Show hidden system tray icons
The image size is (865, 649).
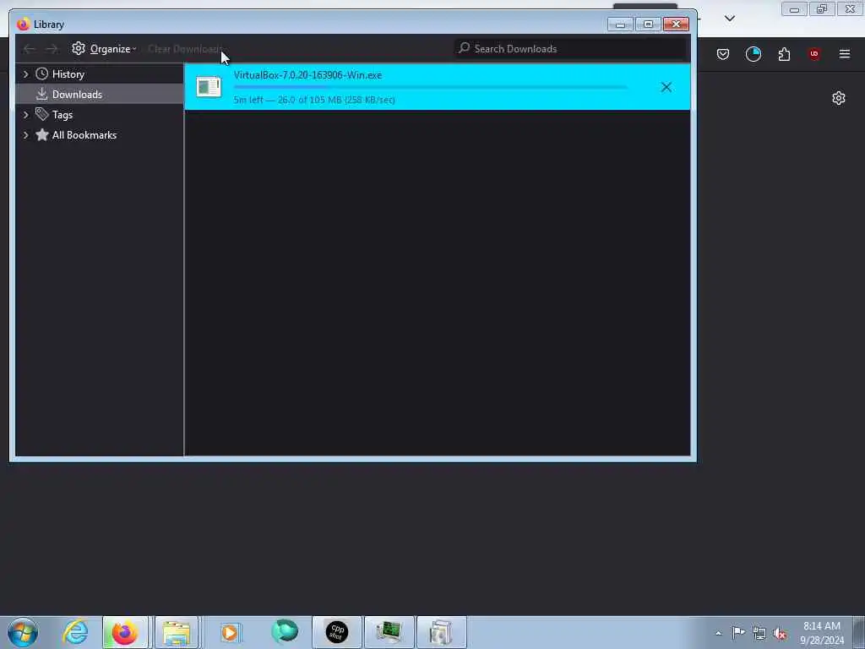[x=718, y=633]
